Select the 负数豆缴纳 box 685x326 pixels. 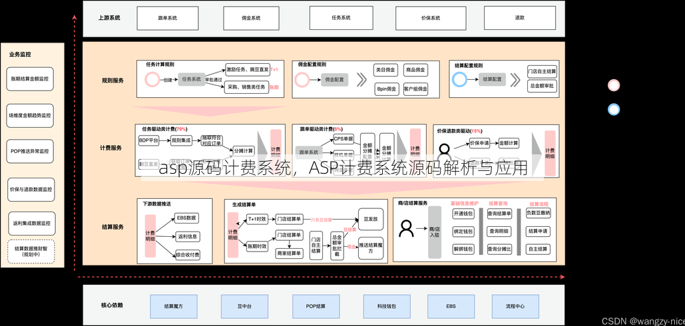pyautogui.click(x=539, y=214)
